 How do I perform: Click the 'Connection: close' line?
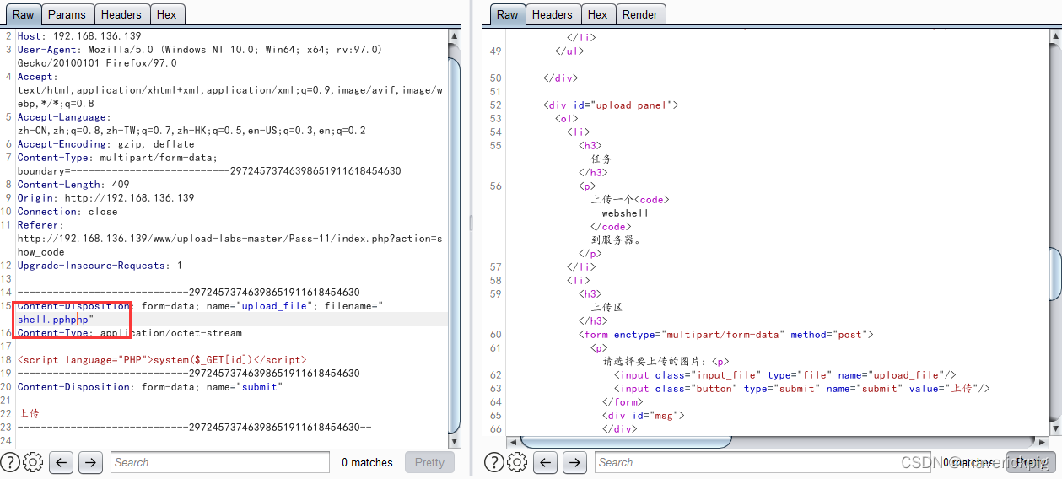pyautogui.click(x=67, y=212)
